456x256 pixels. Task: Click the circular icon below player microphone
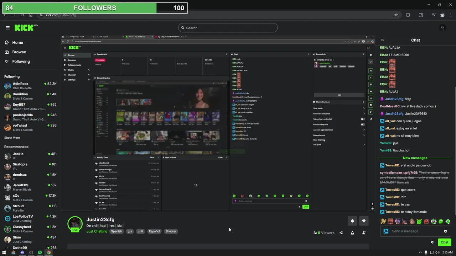click(372, 209)
